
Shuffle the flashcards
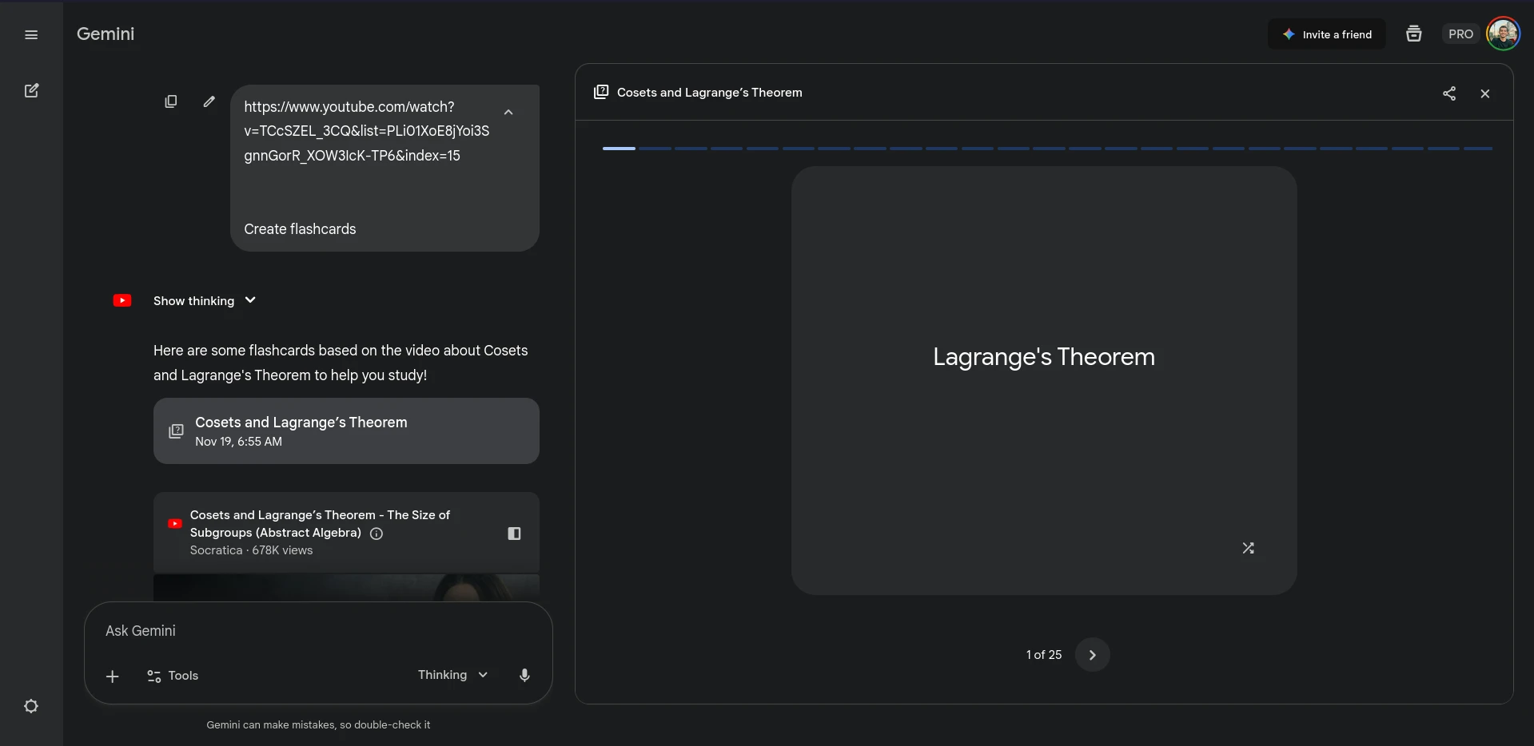[1248, 548]
